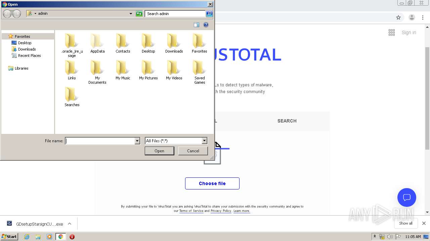430x241 pixels.
Task: Launch Internet Explorer from taskbar
Action: coord(27,237)
